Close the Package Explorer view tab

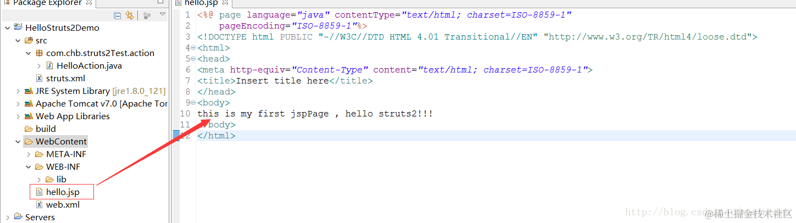[89, 3]
